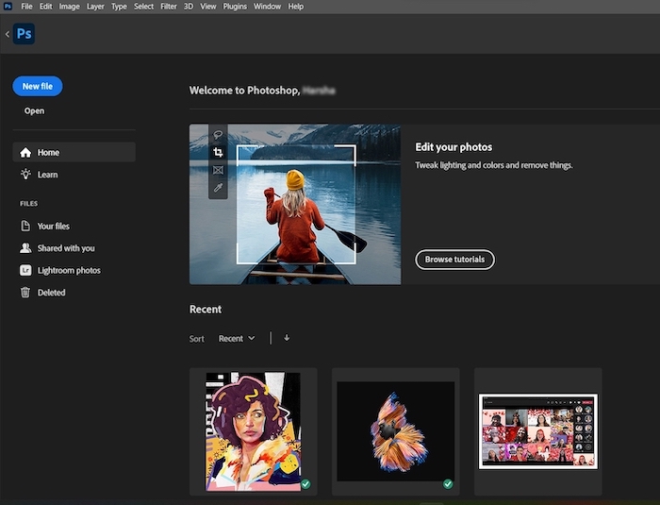Click the New file button
660x505 pixels.
click(x=38, y=86)
